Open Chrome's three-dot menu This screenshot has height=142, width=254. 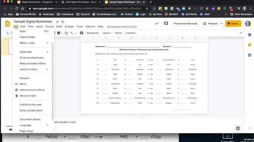pyautogui.click(x=250, y=8)
